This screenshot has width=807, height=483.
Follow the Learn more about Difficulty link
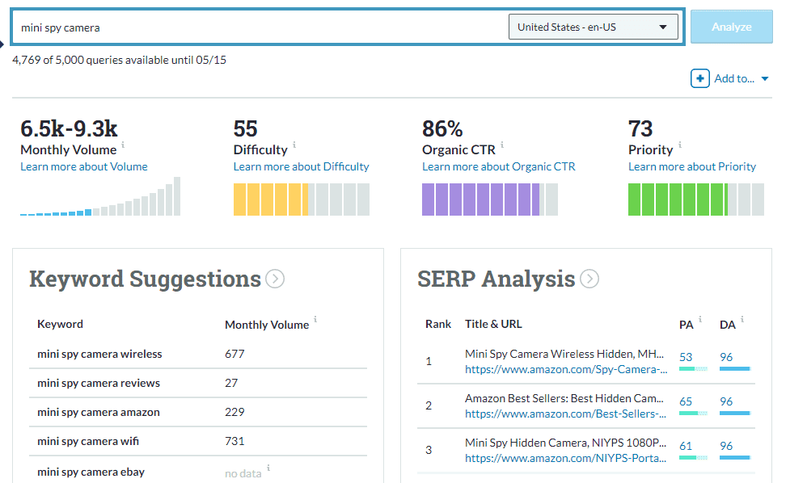tap(301, 166)
